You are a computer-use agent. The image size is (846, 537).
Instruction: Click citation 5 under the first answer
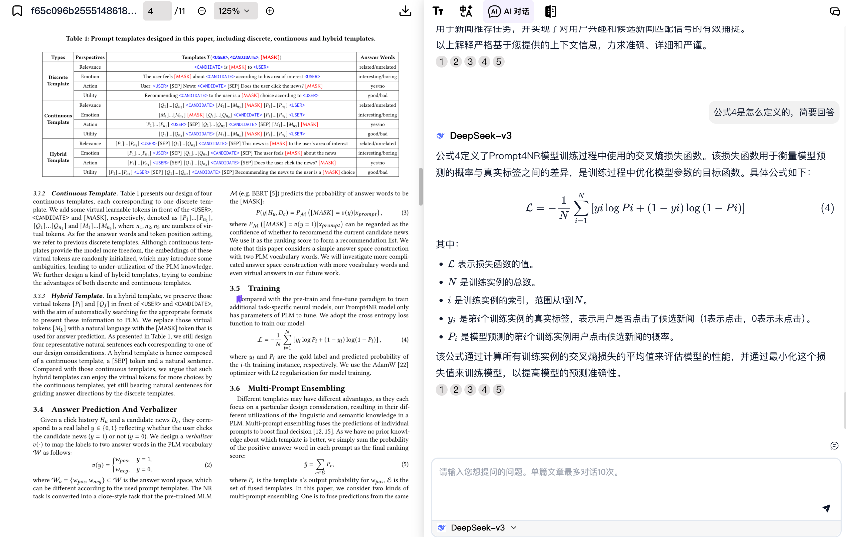pyautogui.click(x=499, y=62)
